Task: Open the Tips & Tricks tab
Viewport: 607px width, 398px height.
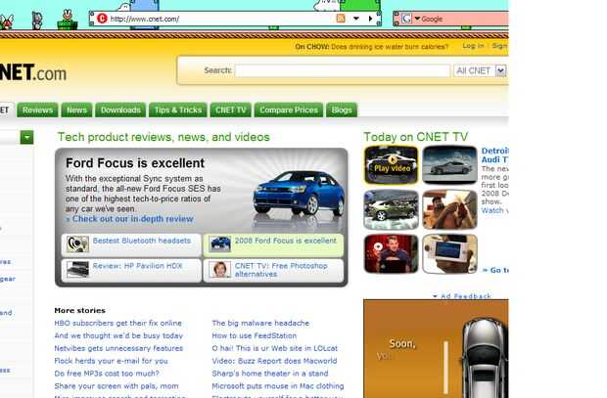Action: [x=178, y=110]
